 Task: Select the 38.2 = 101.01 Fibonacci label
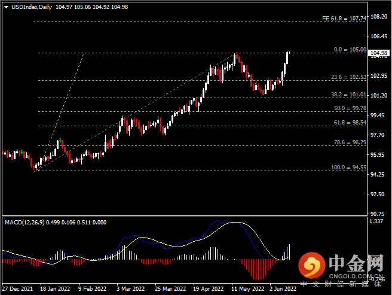348,95
